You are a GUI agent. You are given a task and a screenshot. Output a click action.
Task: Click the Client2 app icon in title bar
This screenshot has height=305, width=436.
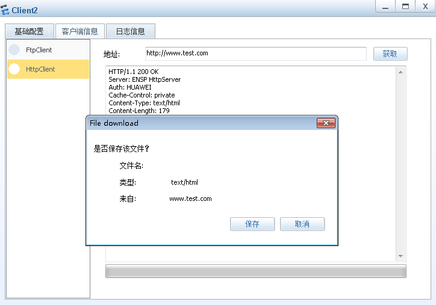coord(5,10)
